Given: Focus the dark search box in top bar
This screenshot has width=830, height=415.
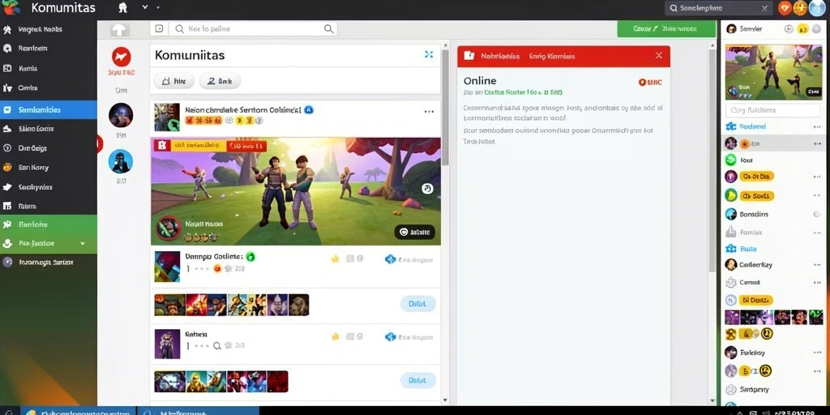Looking at the screenshot, I should pos(719,8).
